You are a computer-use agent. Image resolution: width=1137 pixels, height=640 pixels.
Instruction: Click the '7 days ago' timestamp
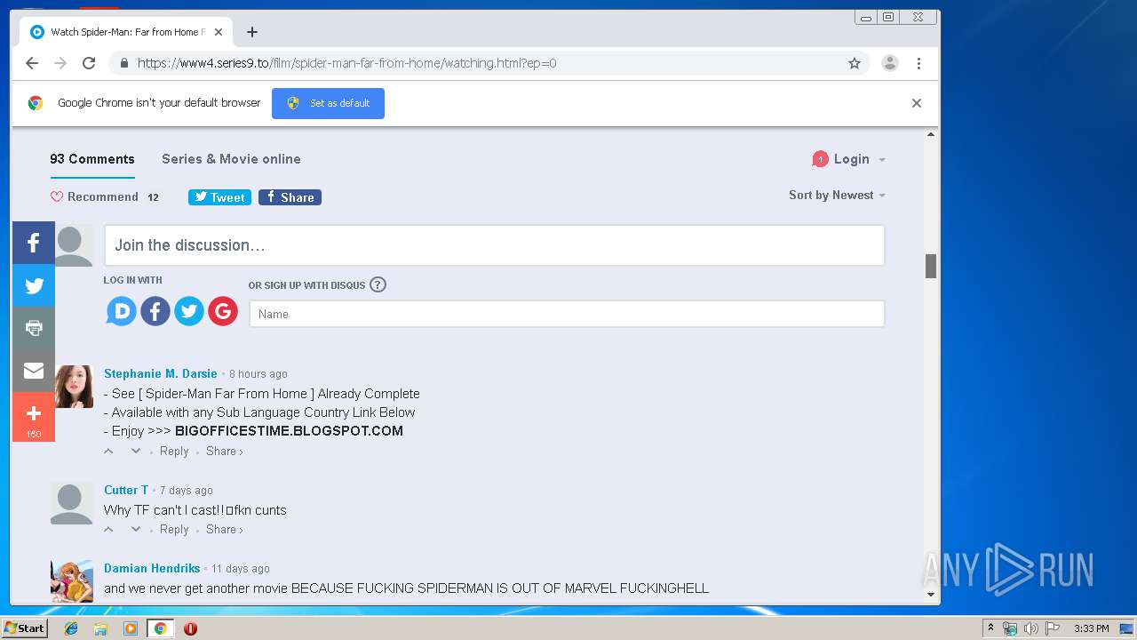click(187, 491)
